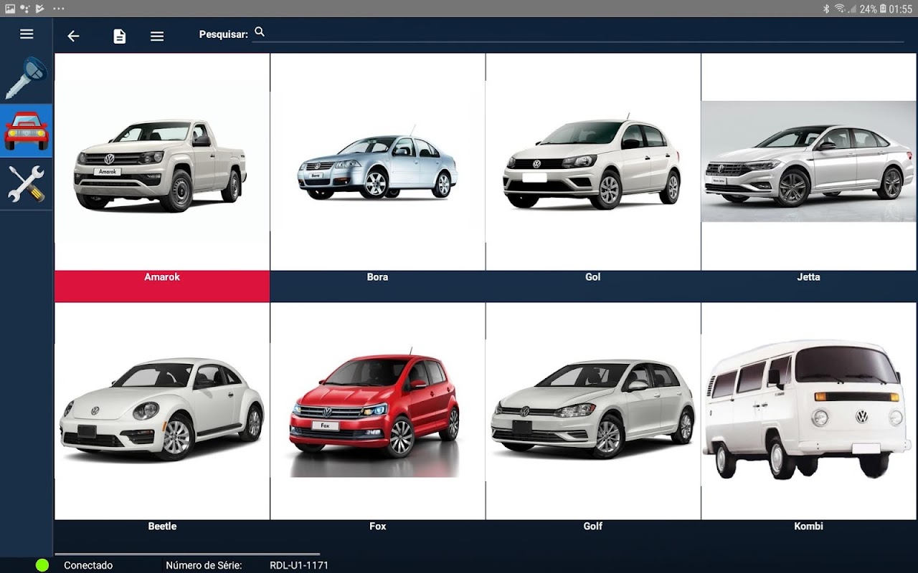Select the Amarok pickup thumbnail
918x573 pixels.
pos(162,162)
